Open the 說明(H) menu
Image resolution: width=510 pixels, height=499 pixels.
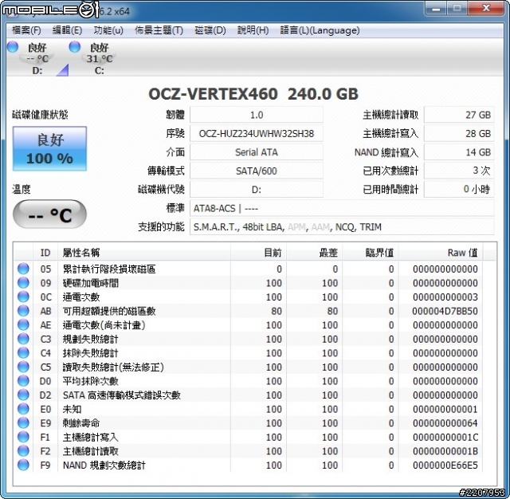[253, 30]
